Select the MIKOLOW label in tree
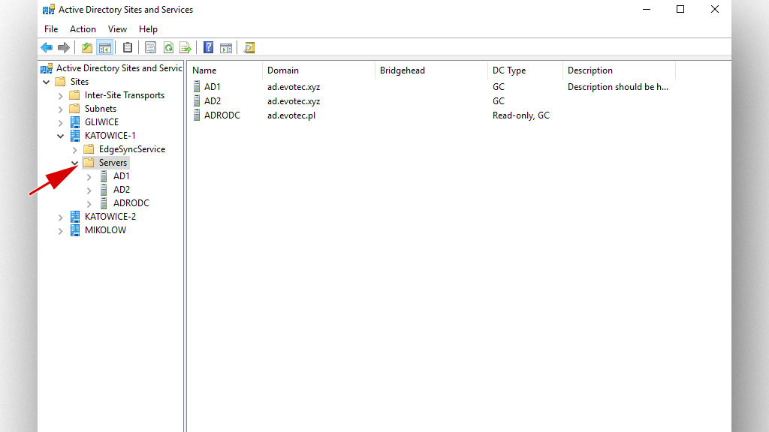The image size is (769, 432). coord(105,229)
